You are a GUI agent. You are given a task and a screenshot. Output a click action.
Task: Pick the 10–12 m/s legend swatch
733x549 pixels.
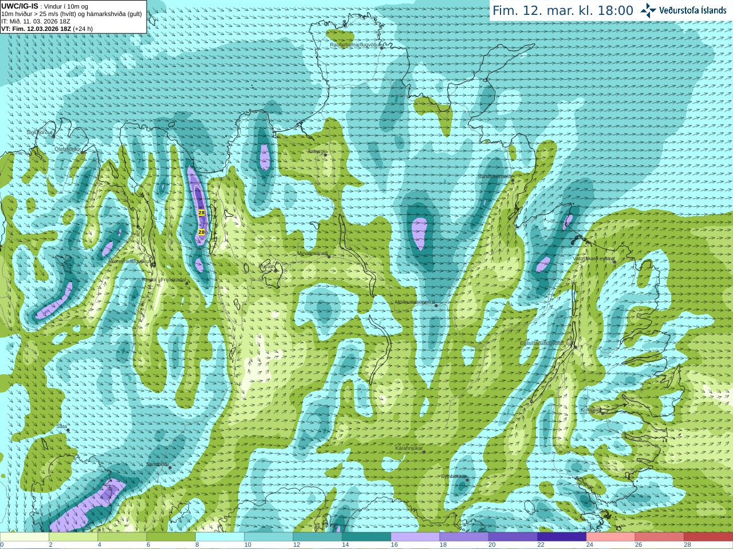pyautogui.click(x=269, y=537)
